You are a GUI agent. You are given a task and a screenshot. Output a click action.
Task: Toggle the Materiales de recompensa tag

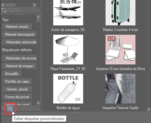coord(19,58)
